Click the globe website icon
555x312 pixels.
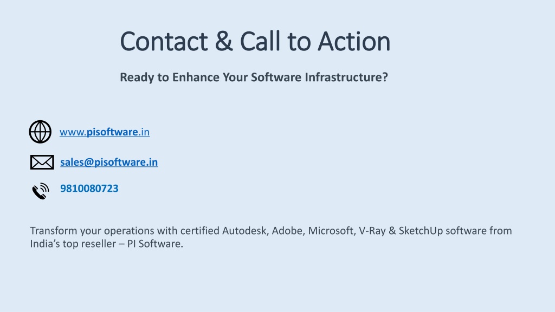click(40, 132)
